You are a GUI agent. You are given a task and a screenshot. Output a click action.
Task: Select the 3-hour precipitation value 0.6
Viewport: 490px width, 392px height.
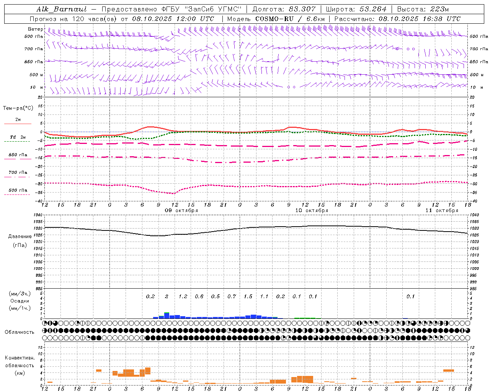[199, 296]
